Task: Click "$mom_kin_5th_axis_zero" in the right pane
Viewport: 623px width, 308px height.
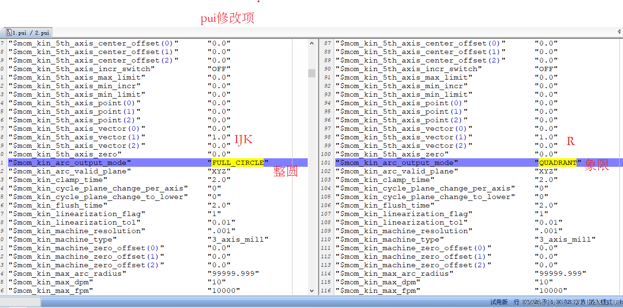Action: [x=392, y=154]
